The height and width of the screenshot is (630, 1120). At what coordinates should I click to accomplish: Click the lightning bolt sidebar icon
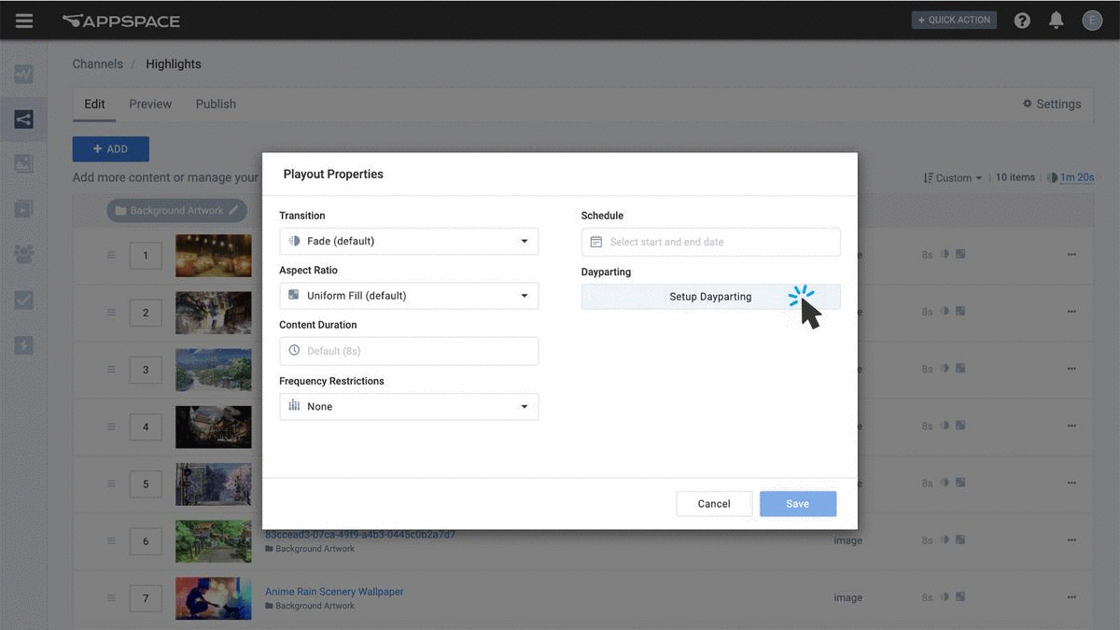tap(23, 345)
